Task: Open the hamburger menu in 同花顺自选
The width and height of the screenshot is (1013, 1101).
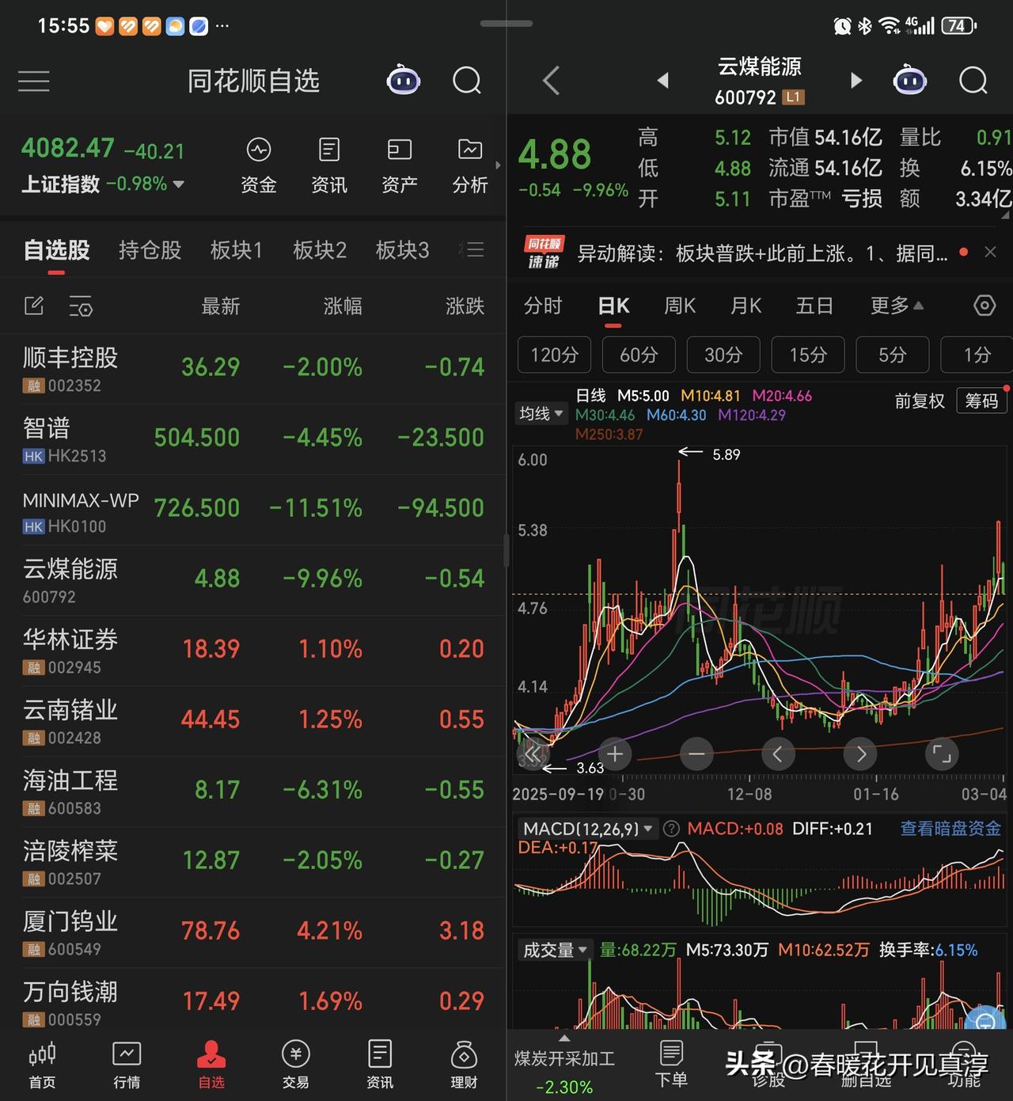Action: coord(34,81)
